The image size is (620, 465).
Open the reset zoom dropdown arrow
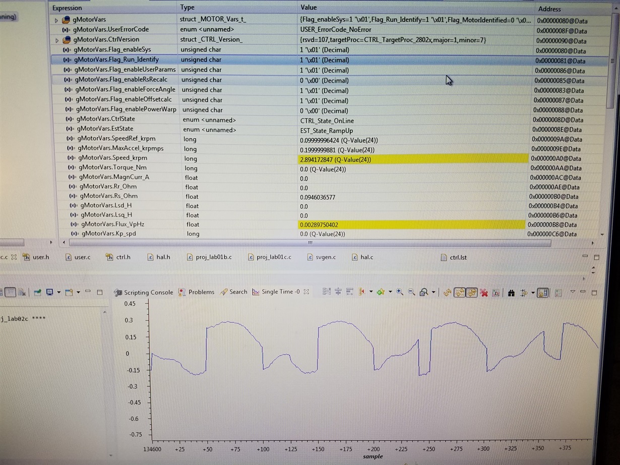point(433,292)
